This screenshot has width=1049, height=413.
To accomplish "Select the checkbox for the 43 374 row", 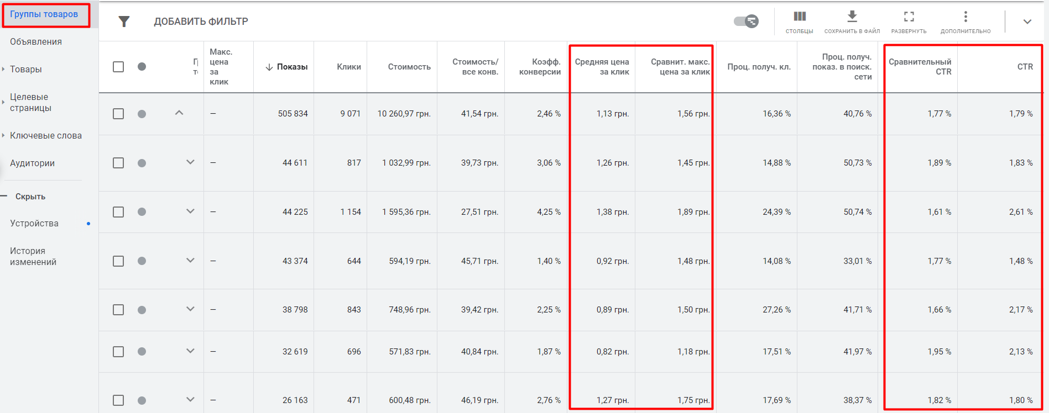I will [x=118, y=261].
